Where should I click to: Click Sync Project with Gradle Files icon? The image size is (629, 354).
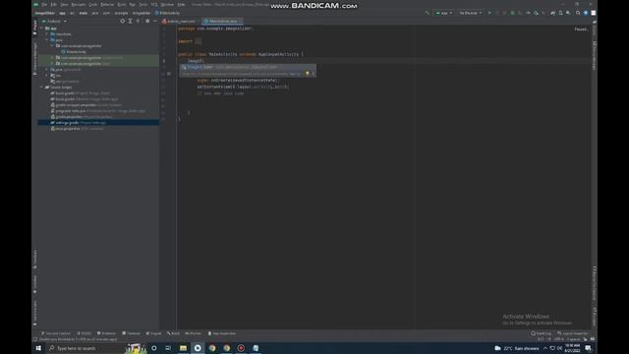(x=552, y=13)
